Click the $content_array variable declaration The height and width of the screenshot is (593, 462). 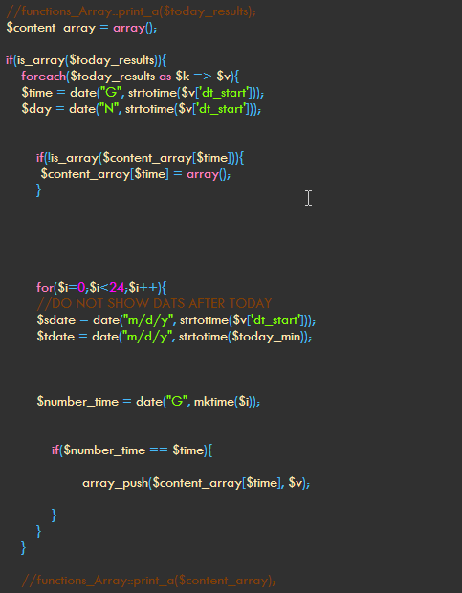(x=81, y=29)
